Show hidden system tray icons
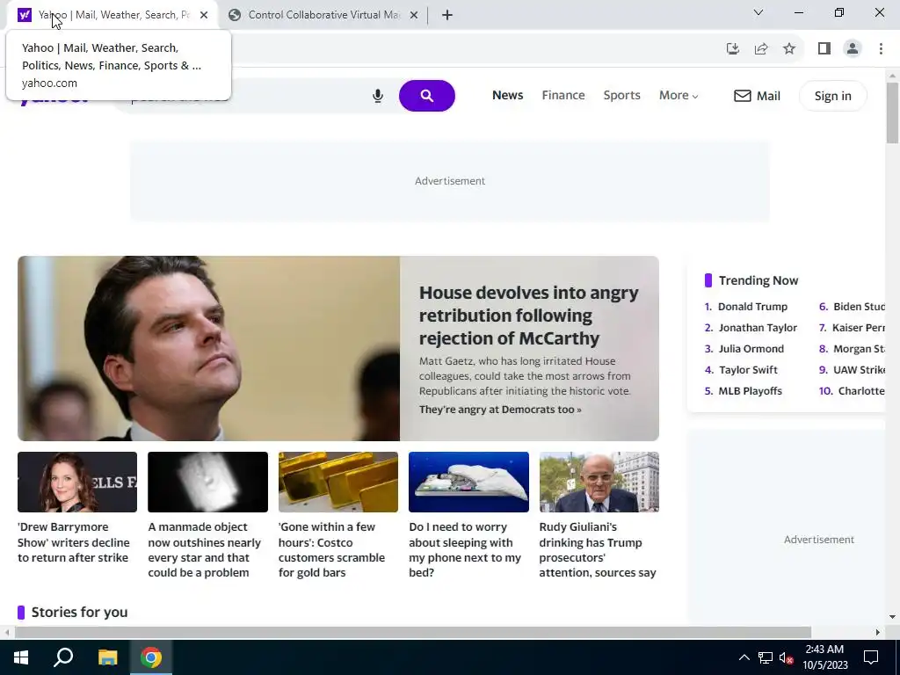This screenshot has width=900, height=675. tap(744, 657)
